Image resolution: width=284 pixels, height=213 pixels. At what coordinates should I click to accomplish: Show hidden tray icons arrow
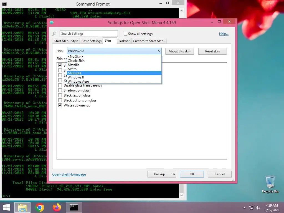245,208
